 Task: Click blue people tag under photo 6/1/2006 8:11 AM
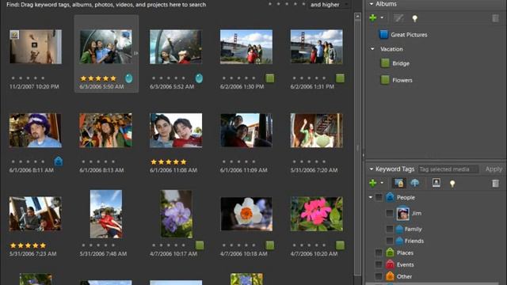(x=59, y=161)
